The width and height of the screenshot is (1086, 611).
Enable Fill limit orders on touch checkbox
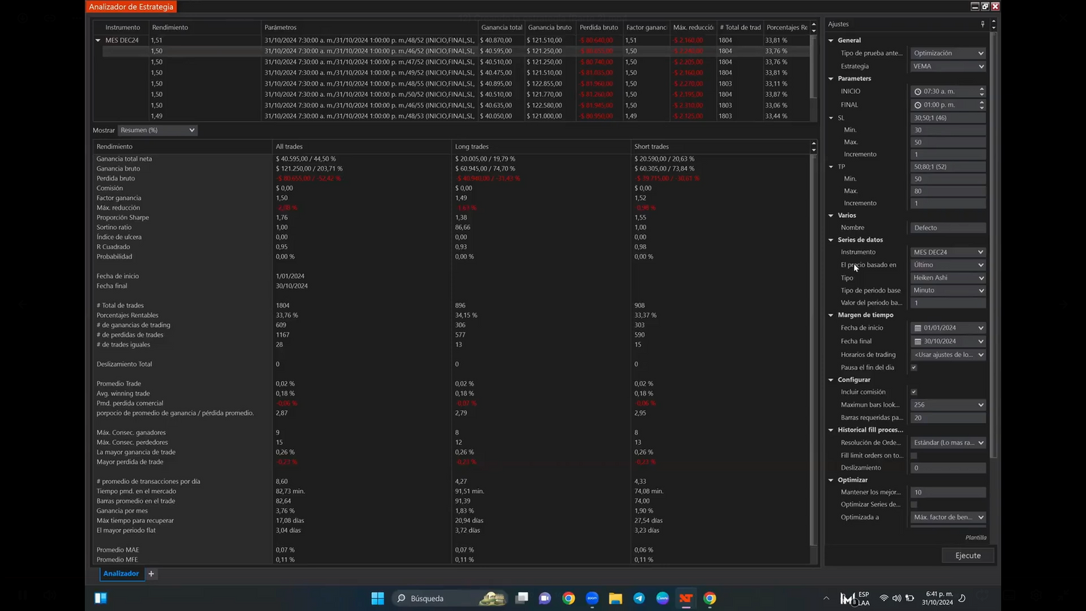[914, 455]
